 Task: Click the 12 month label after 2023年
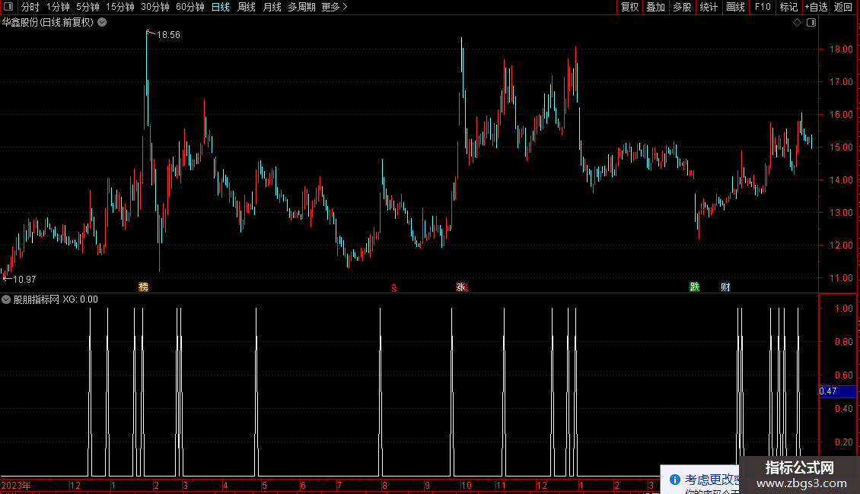tap(75, 485)
